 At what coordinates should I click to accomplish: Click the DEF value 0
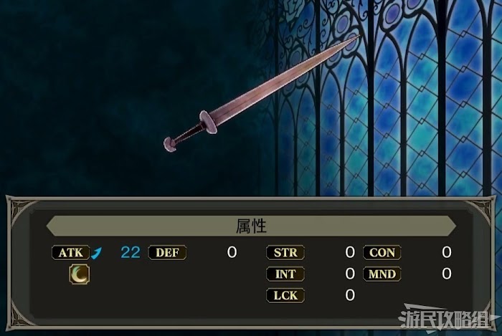point(232,252)
